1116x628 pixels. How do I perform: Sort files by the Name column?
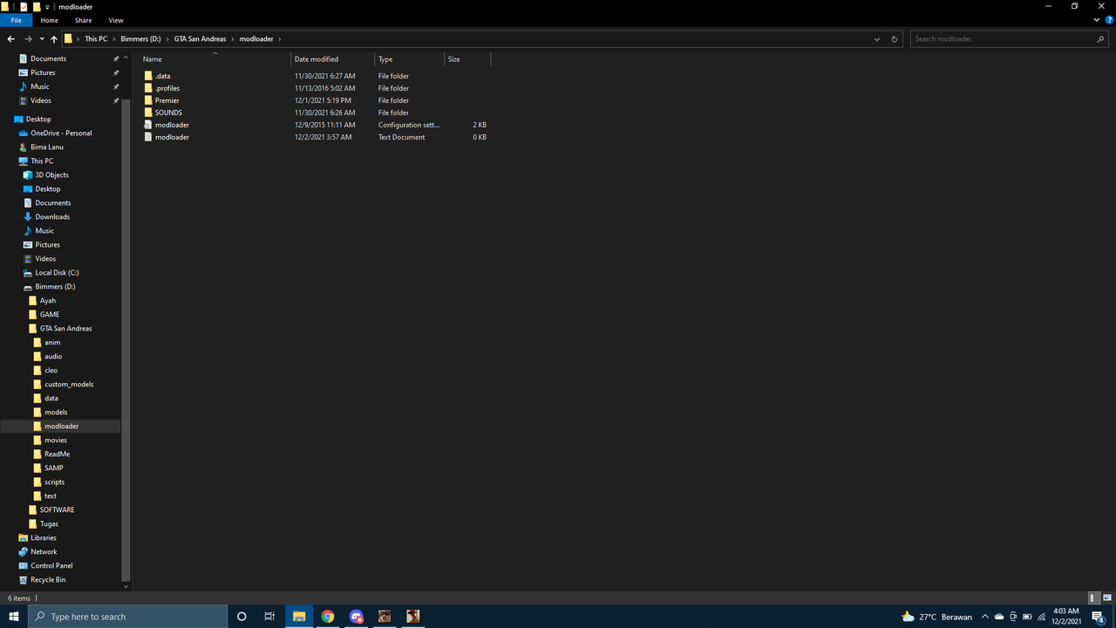click(214, 59)
